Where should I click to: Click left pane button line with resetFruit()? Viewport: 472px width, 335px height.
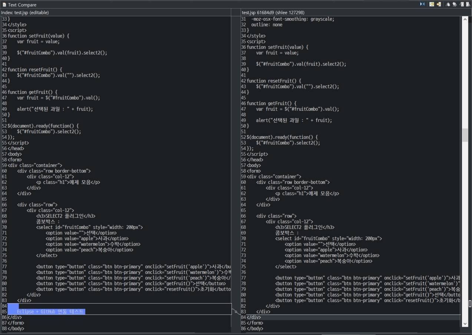point(133,289)
